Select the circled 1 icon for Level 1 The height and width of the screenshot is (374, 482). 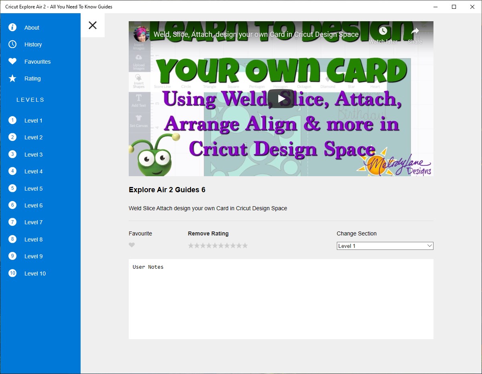pos(12,120)
